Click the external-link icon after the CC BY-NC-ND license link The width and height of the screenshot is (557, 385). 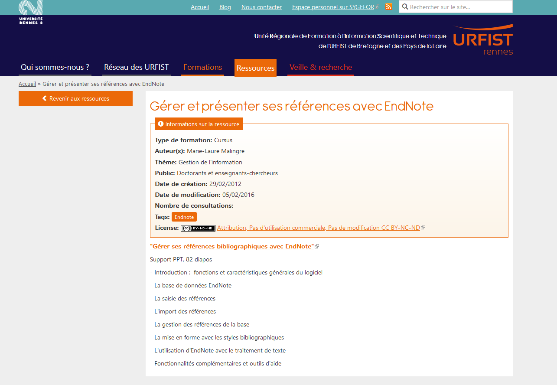(423, 228)
